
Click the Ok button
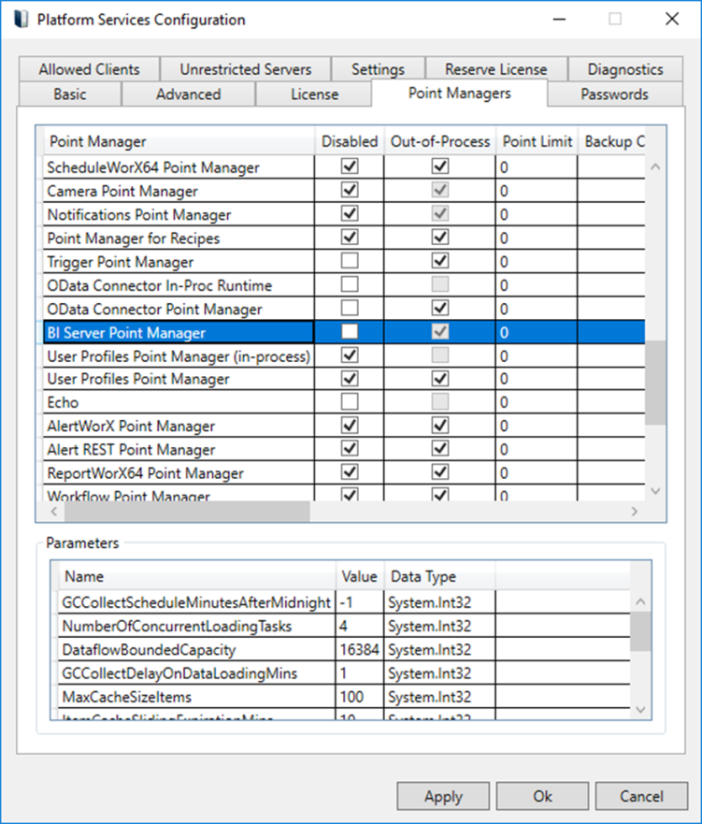tap(542, 796)
